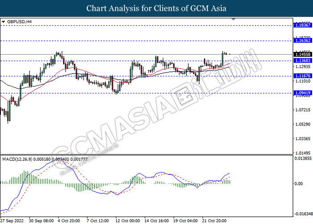
Task: Select the current price 1.14558 label
Action: point(303,54)
